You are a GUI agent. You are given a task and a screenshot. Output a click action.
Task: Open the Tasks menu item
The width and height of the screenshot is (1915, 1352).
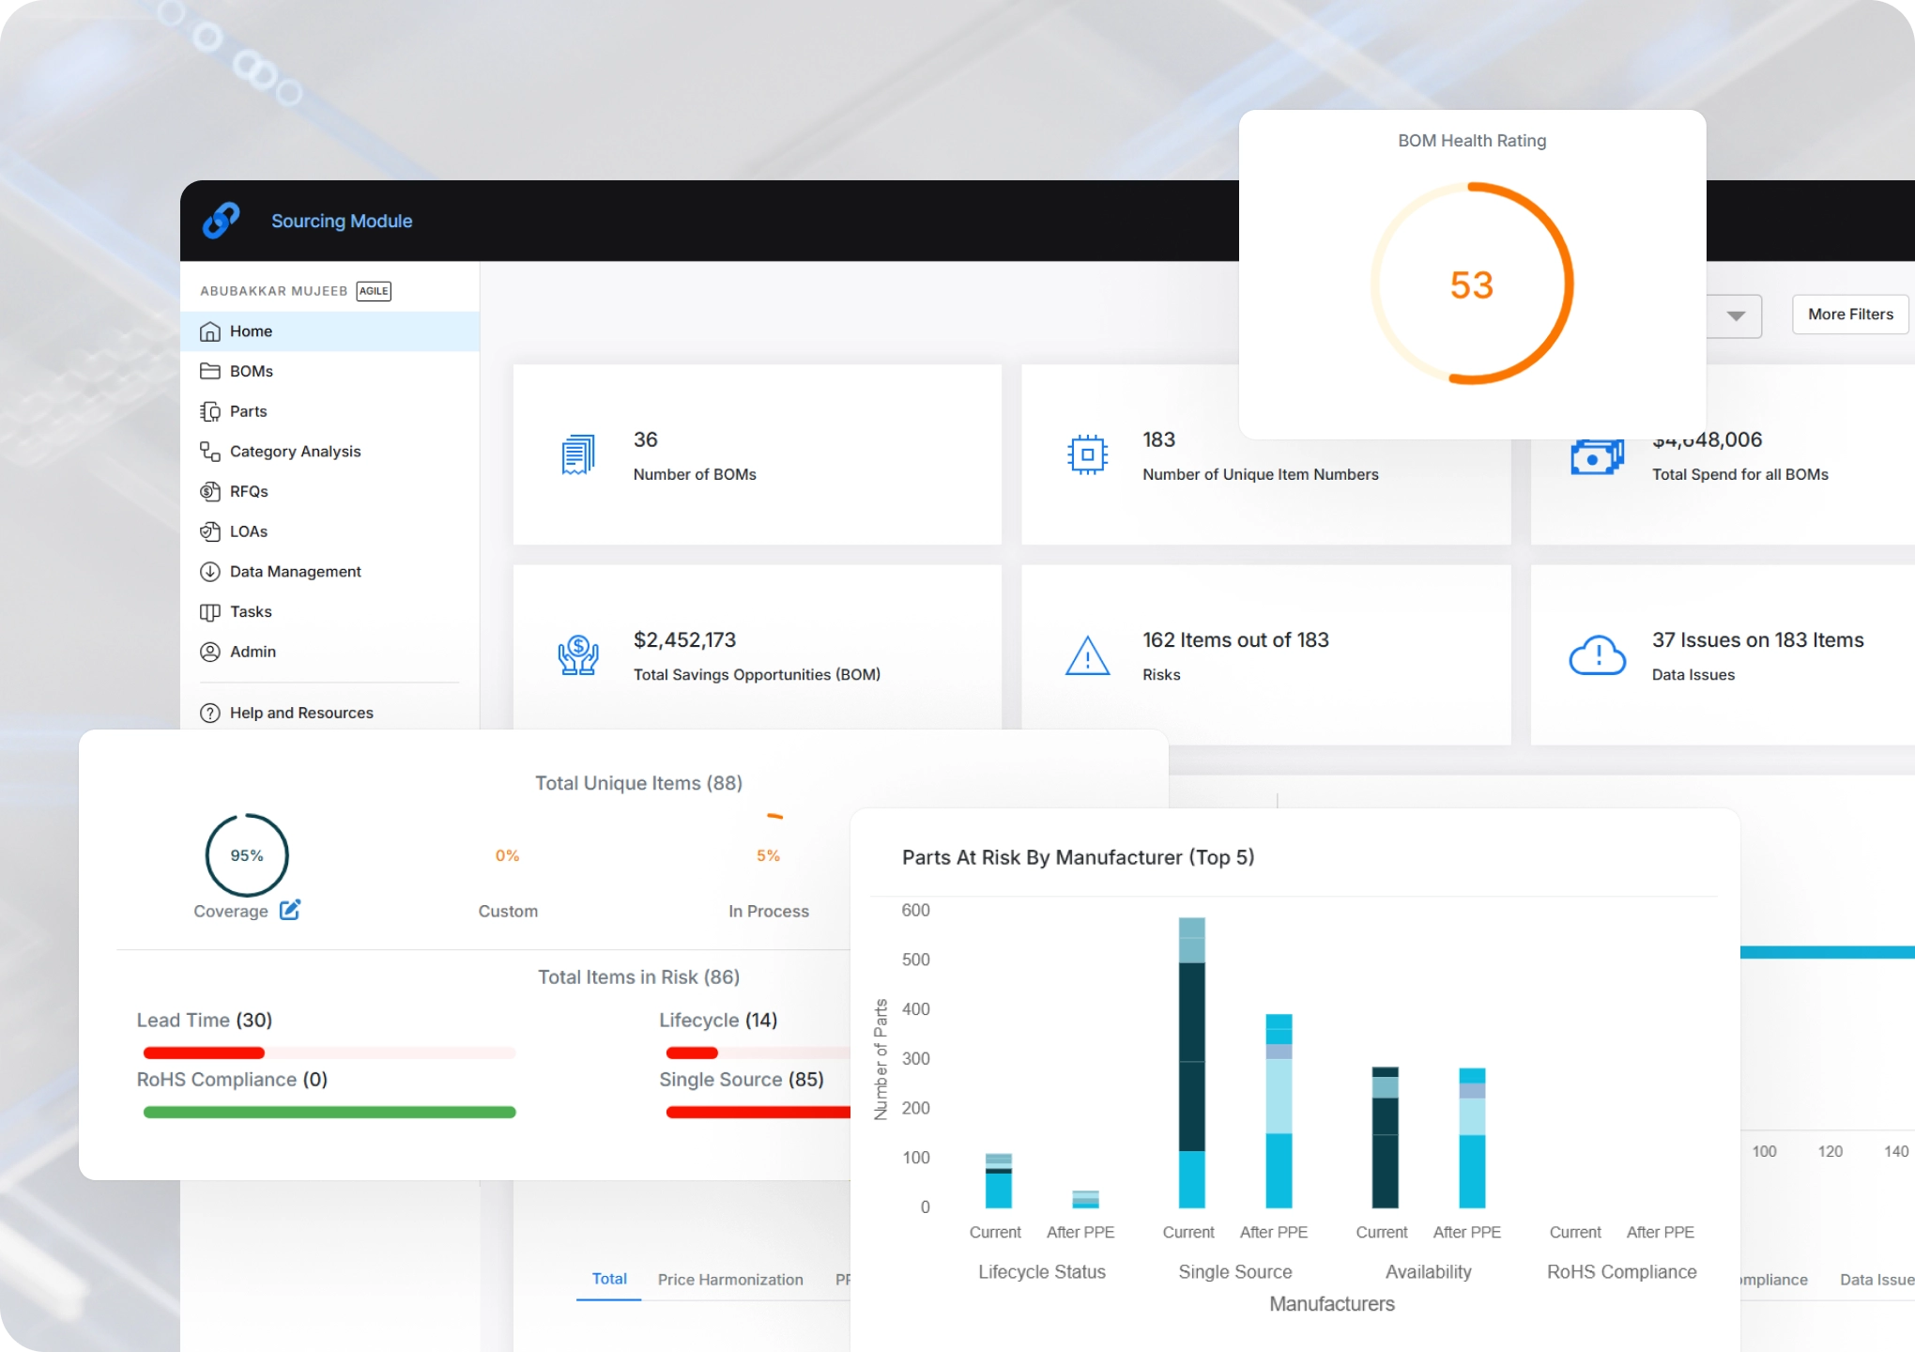[x=329, y=612]
